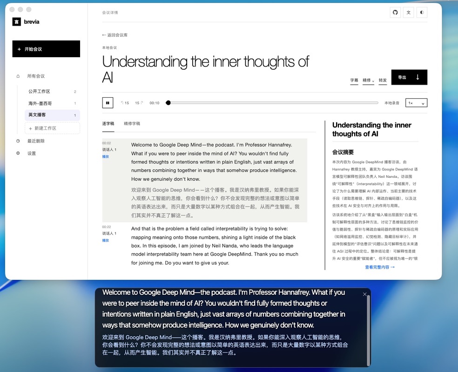This screenshot has height=372, width=458.
Task: Open the 1× playback speed dropdown
Action: pyautogui.click(x=416, y=103)
